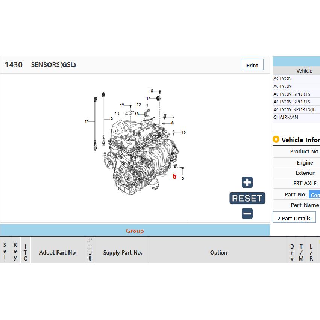Click callout number 7 on the diagram
This screenshot has height=320, width=320.
[173, 117]
